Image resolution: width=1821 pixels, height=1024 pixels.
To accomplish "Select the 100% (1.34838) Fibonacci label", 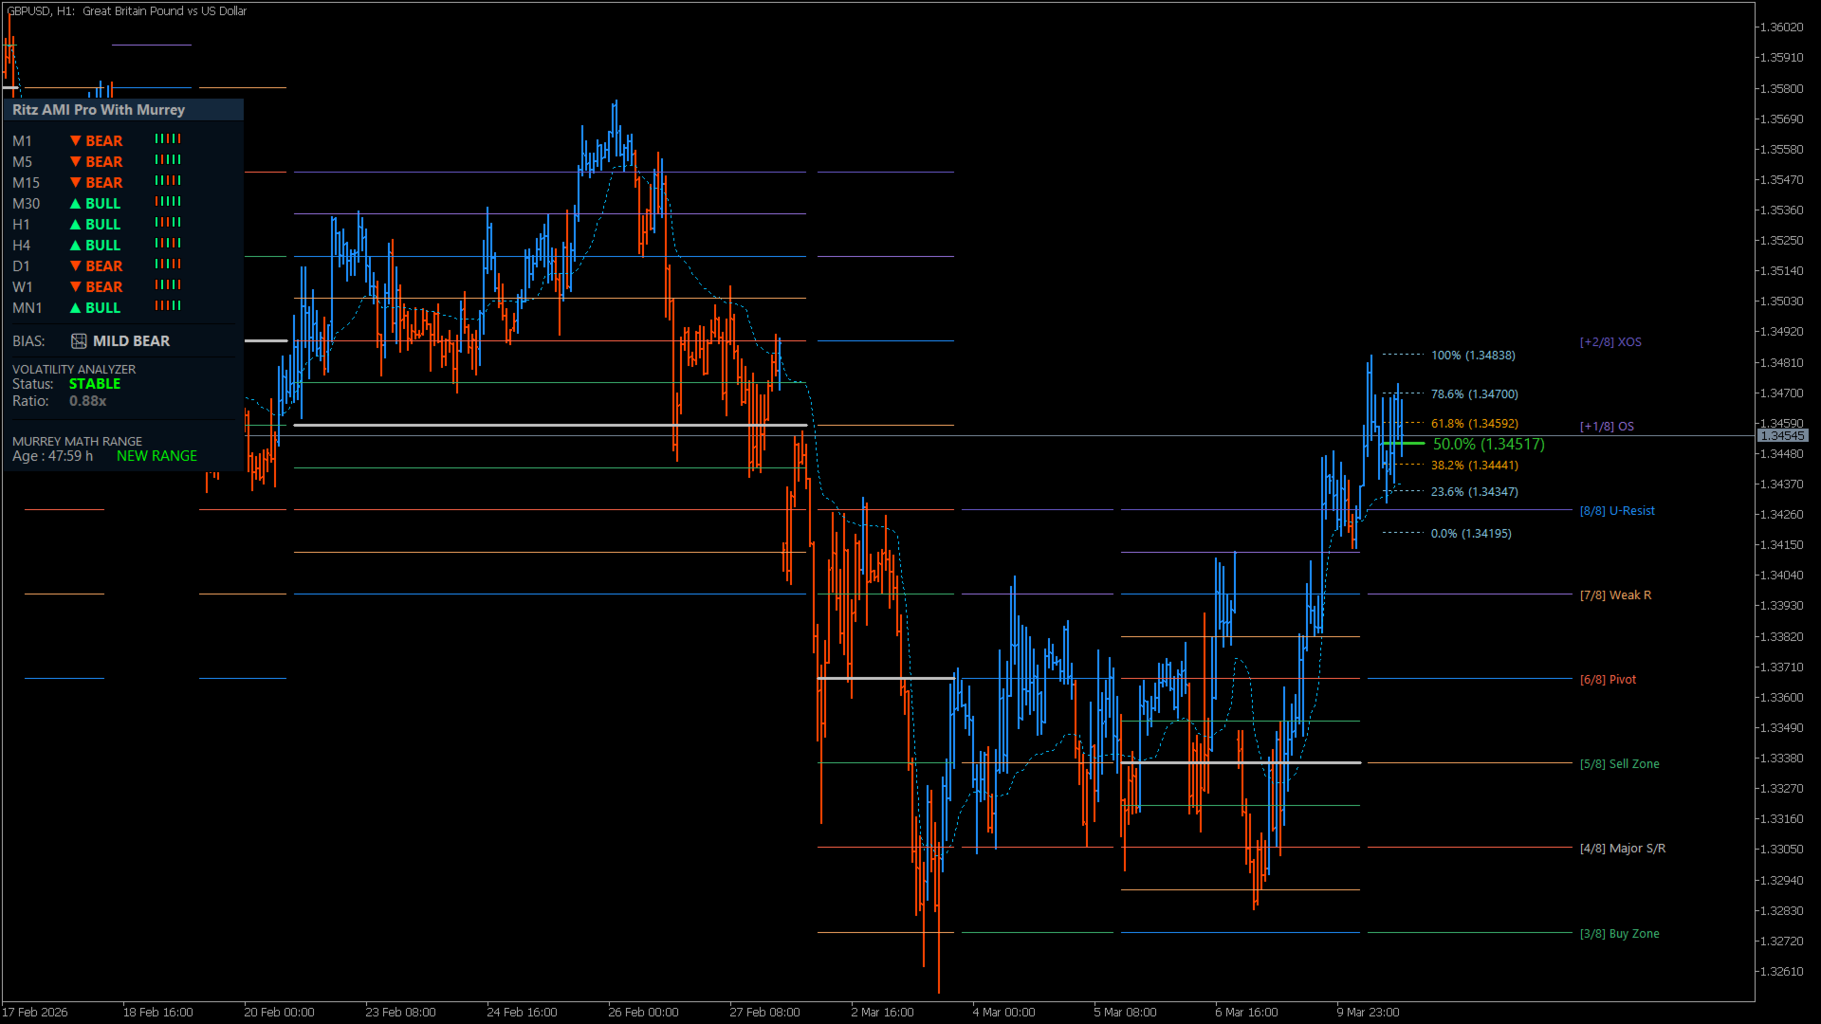I will click(x=1473, y=356).
